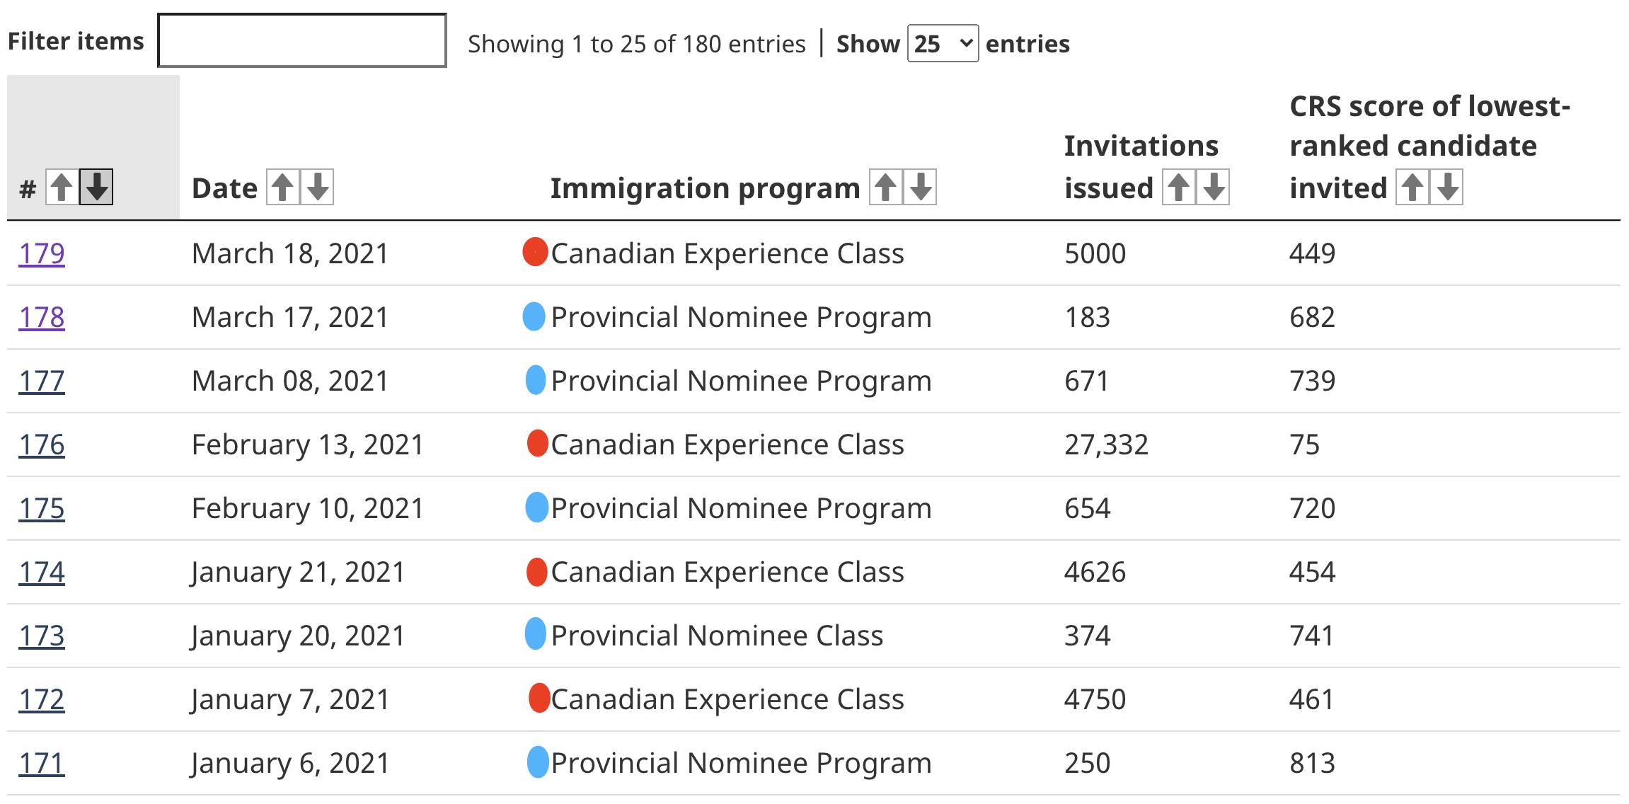This screenshot has width=1629, height=804.
Task: Open draw number 171 link
Action: click(x=42, y=763)
